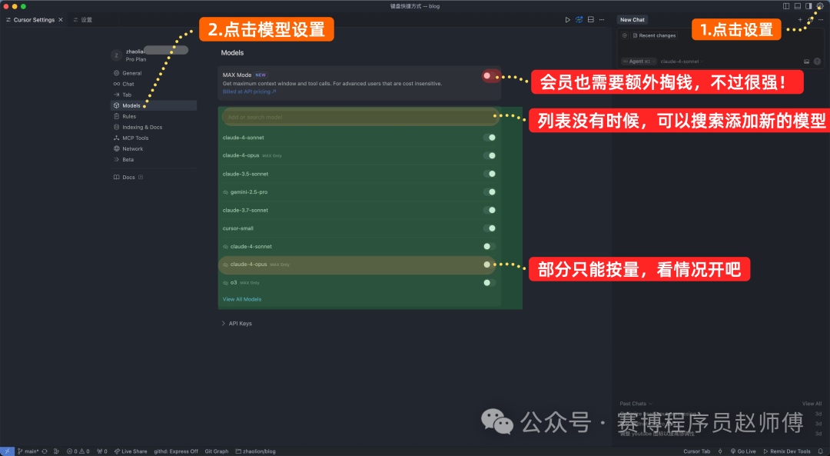Click Remix Dev Tools in status bar
The width and height of the screenshot is (830, 456).
[x=787, y=451]
